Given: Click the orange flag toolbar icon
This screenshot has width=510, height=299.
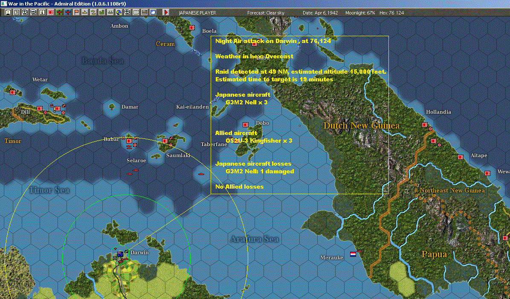Looking at the screenshot, I should [76, 12].
